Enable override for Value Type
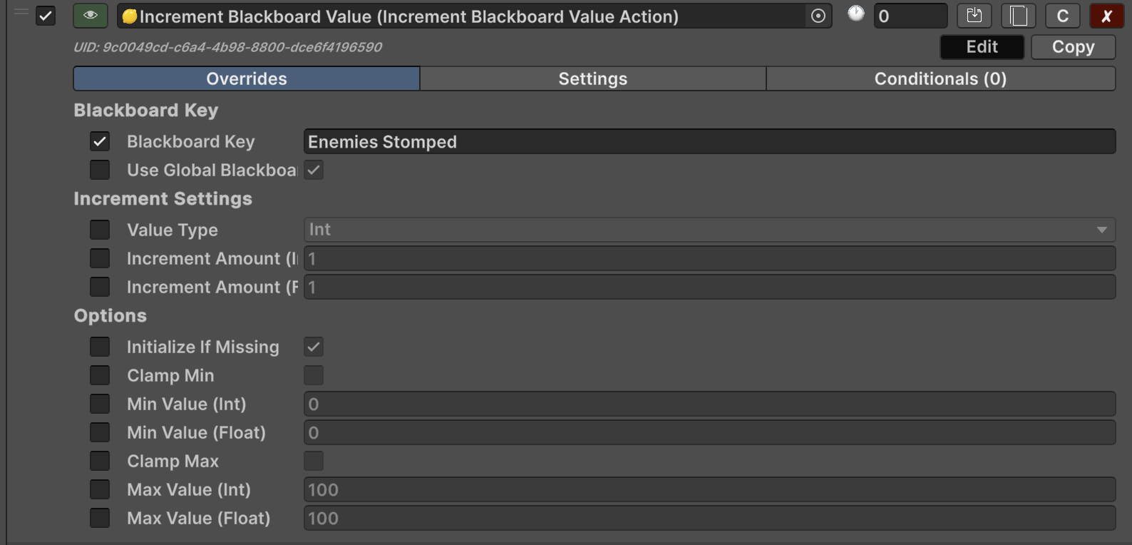Image resolution: width=1132 pixels, height=545 pixels. [100, 230]
